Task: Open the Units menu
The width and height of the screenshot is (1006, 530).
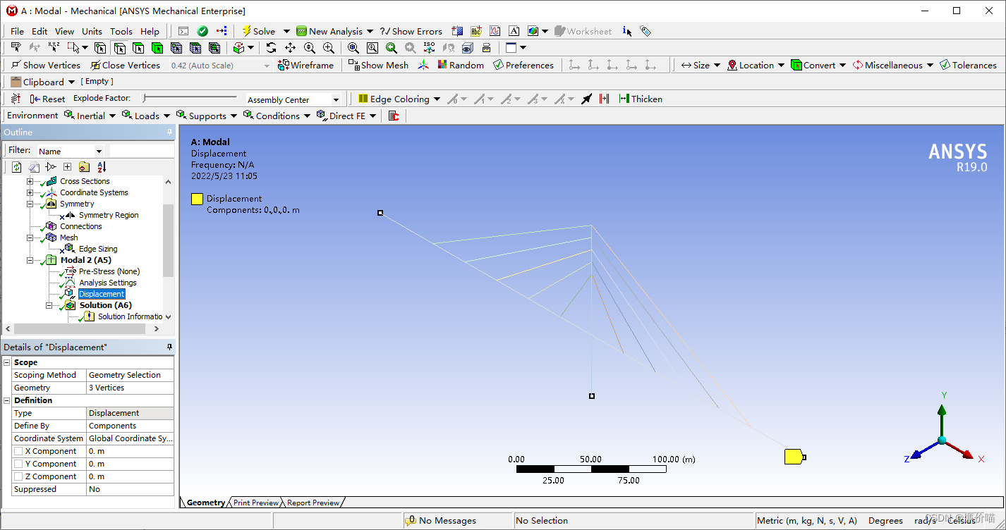Action: (92, 31)
